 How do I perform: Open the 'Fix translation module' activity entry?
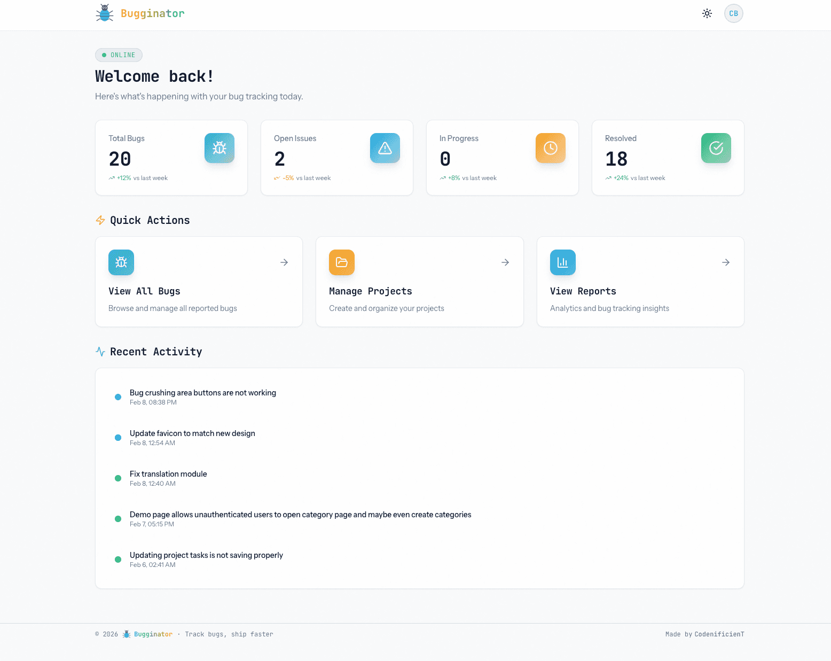(168, 474)
